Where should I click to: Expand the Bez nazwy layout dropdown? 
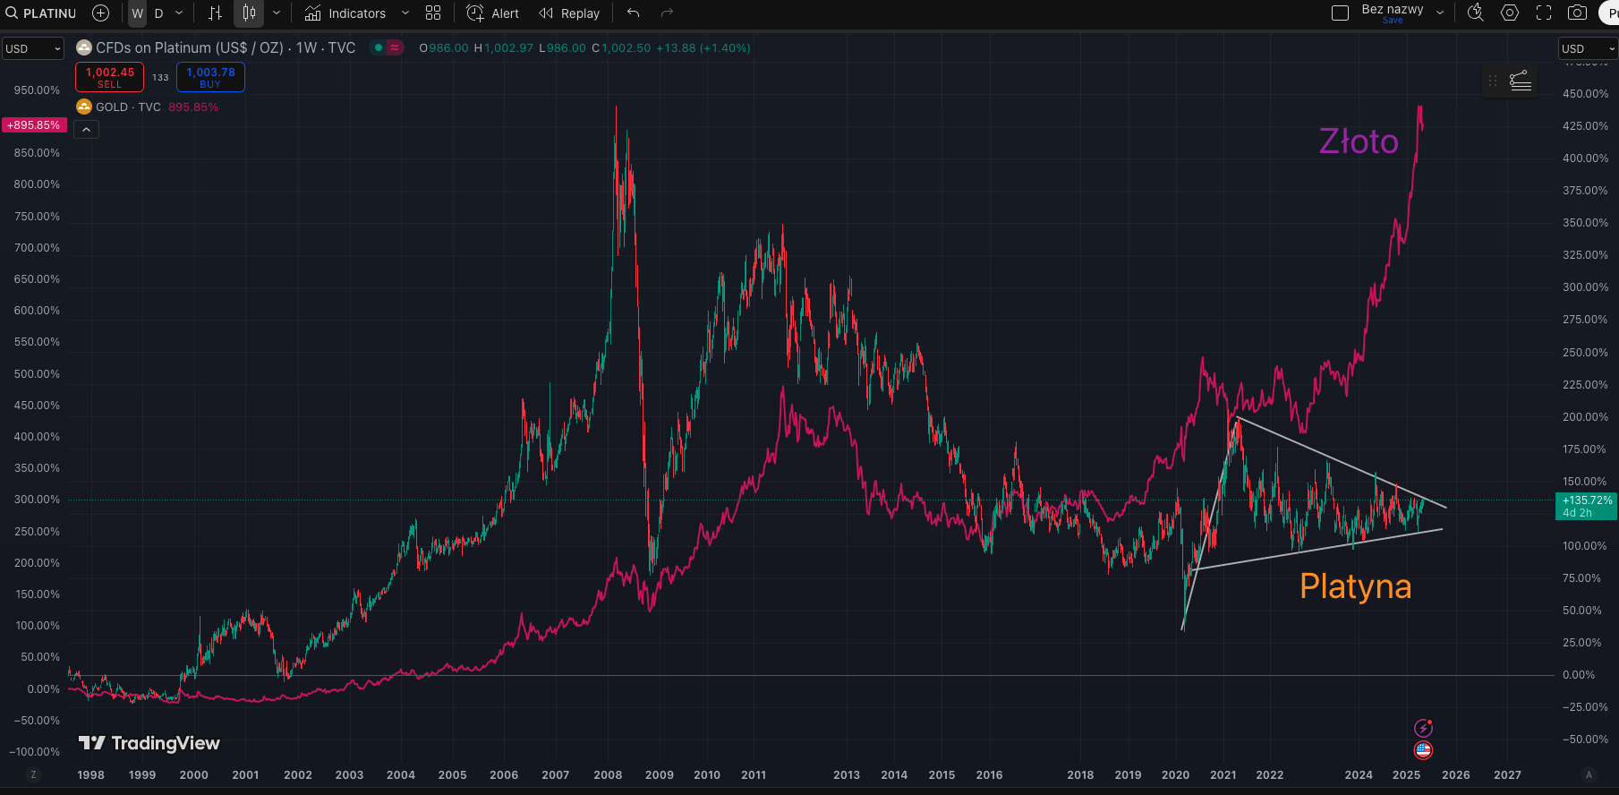(1440, 13)
